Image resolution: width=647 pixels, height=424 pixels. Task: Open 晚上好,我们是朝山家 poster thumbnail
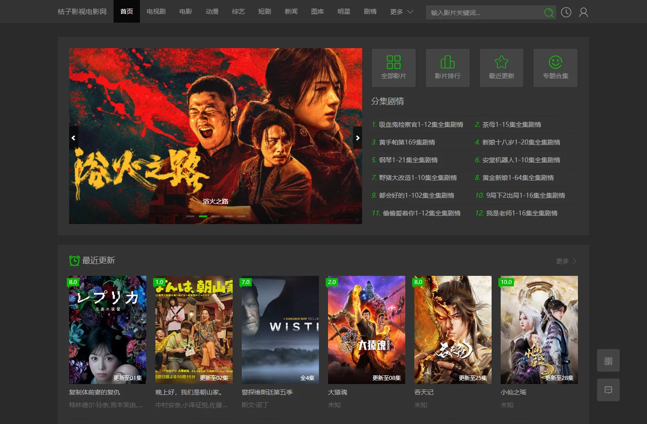point(194,330)
